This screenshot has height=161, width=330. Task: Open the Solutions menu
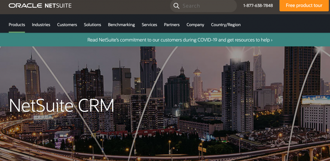92,24
